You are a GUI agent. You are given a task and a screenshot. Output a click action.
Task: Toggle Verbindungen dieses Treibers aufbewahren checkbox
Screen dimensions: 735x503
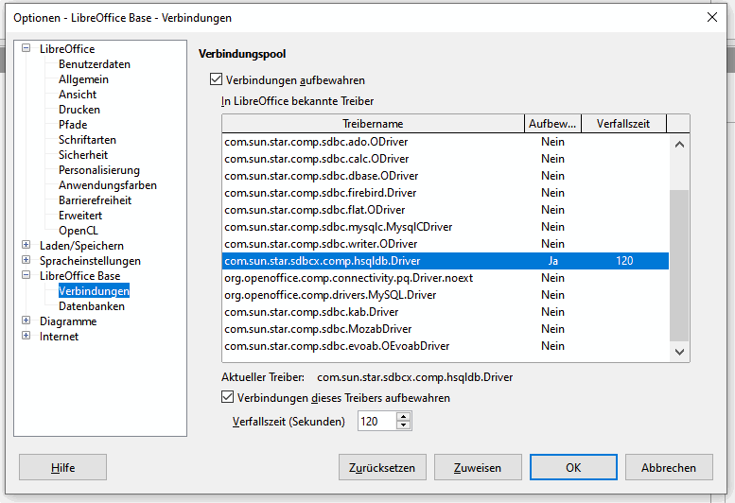click(227, 397)
